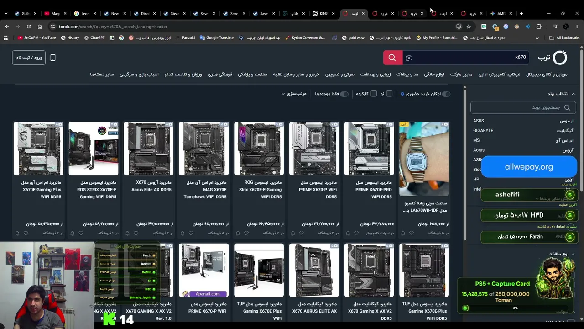Favorite the MAG X670E Tomahawk WiFi card

[x=191, y=233]
